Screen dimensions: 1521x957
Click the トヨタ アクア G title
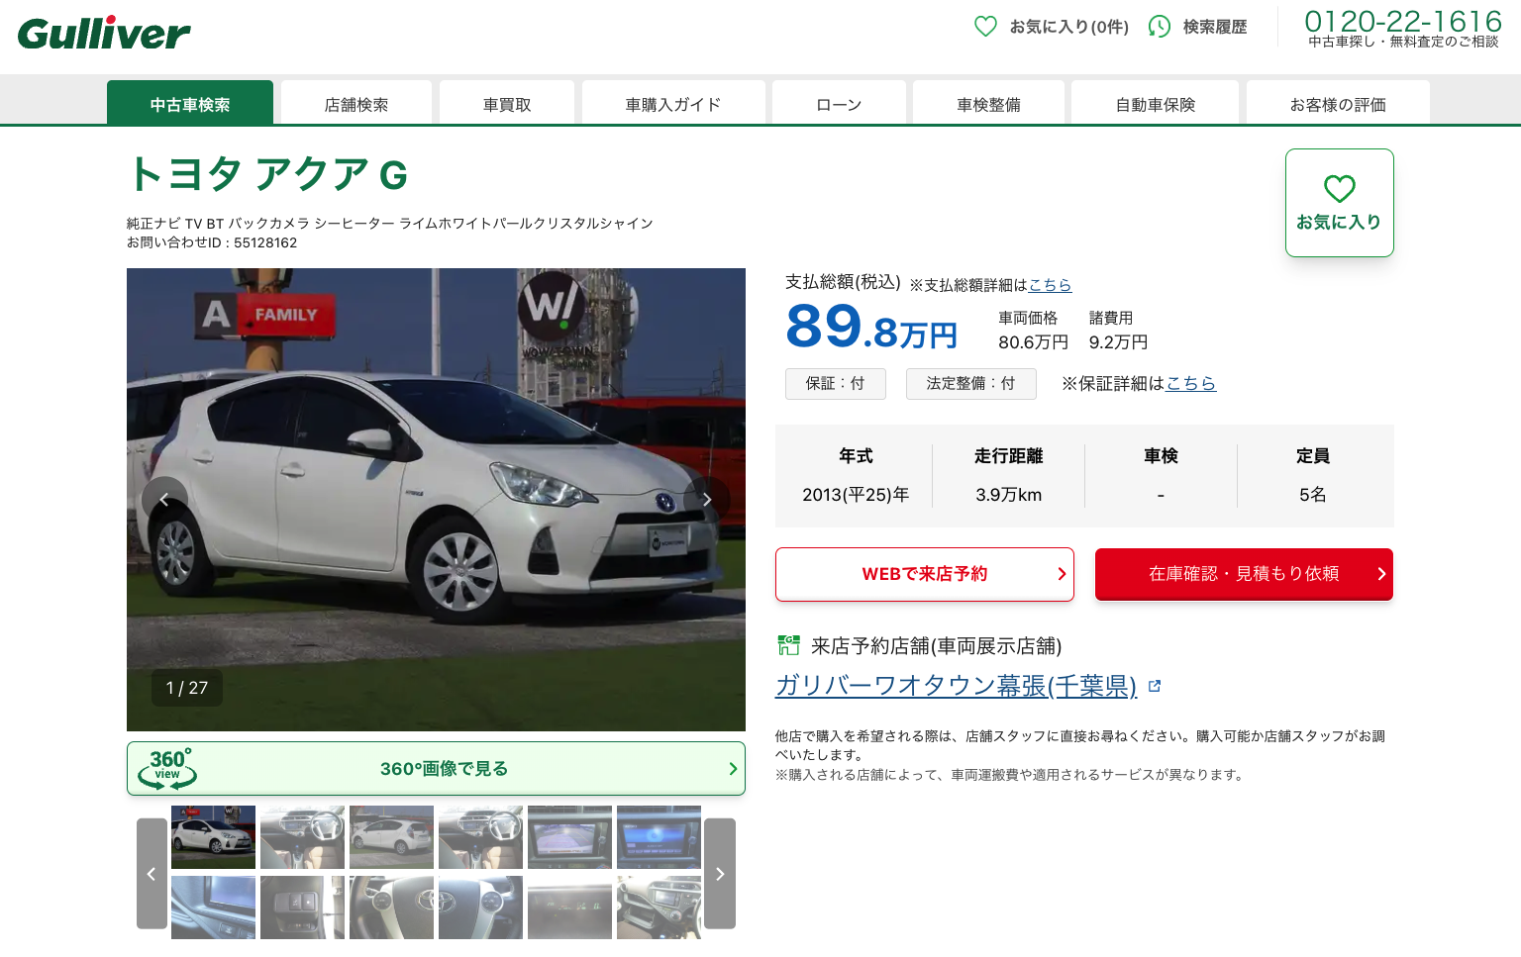point(267,175)
